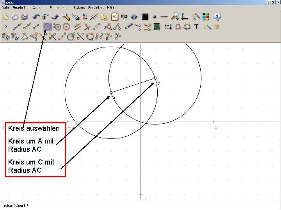The image size is (281, 210).
Task: Click point A on the canvas
Action: coord(111,93)
